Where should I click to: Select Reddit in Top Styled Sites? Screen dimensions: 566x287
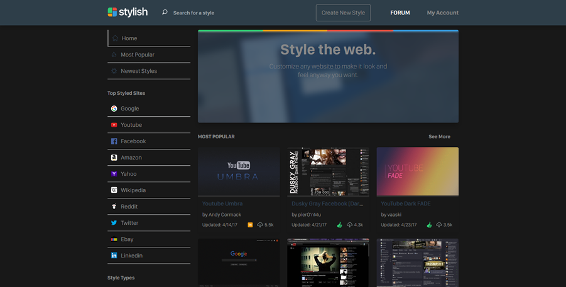(x=149, y=207)
